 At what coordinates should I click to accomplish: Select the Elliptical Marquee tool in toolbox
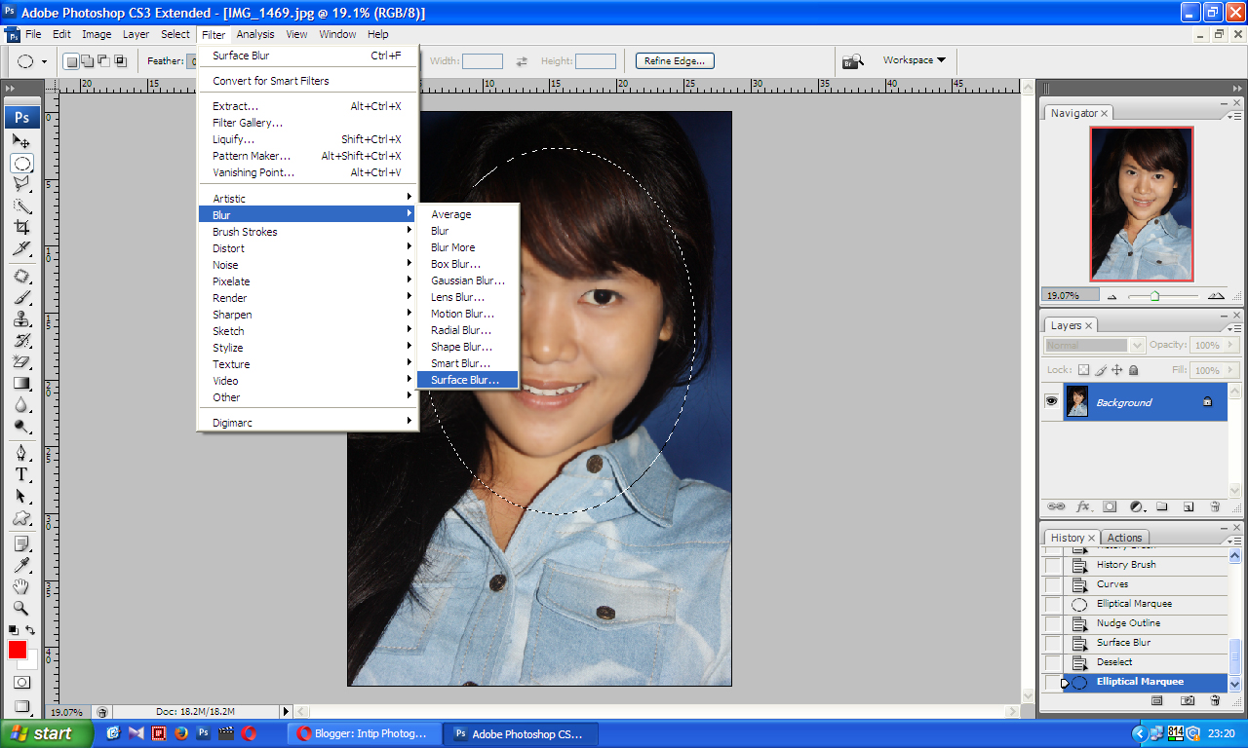(x=21, y=163)
